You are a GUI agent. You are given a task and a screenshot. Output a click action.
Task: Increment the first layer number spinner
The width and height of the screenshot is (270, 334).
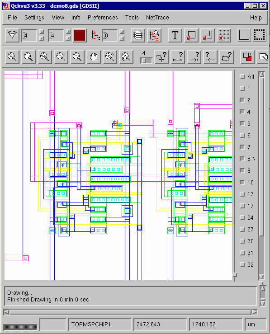(x=42, y=32)
